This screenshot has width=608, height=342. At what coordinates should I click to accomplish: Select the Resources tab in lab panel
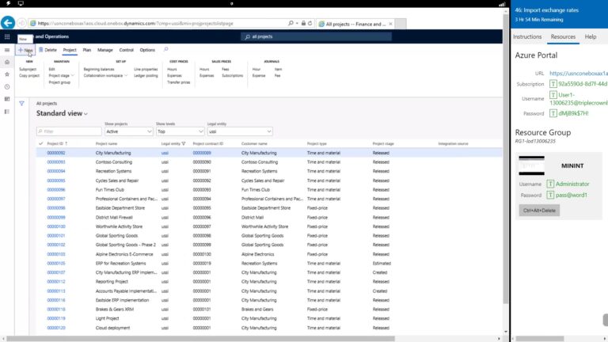(x=563, y=36)
